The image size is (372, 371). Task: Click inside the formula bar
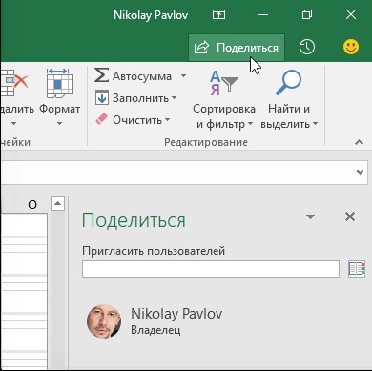coord(178,173)
